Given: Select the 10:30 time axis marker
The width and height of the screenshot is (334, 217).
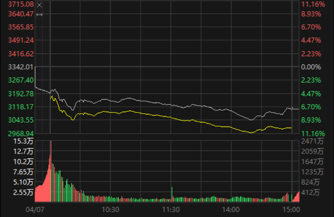Looking at the screenshot, I should 110,209.
